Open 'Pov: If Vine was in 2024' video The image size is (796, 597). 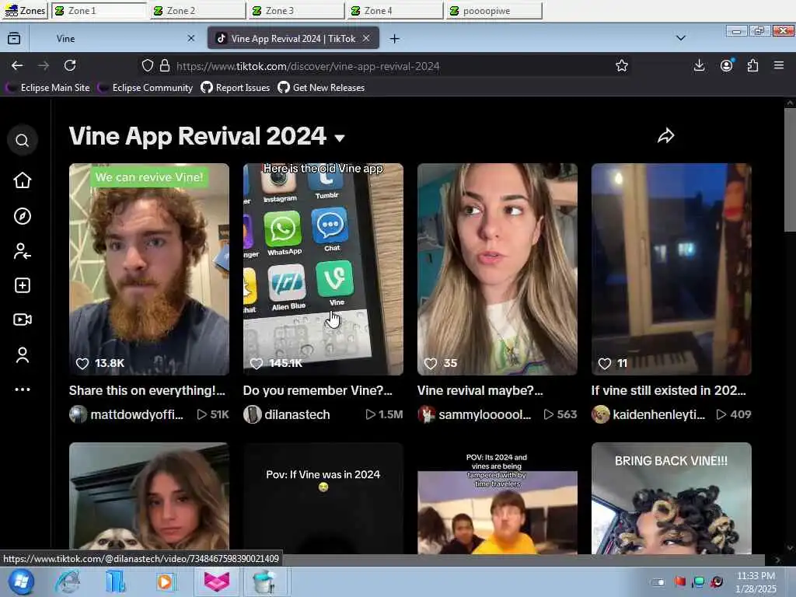pos(323,498)
